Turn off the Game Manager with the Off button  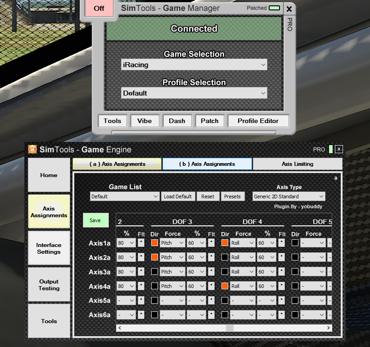99,9
